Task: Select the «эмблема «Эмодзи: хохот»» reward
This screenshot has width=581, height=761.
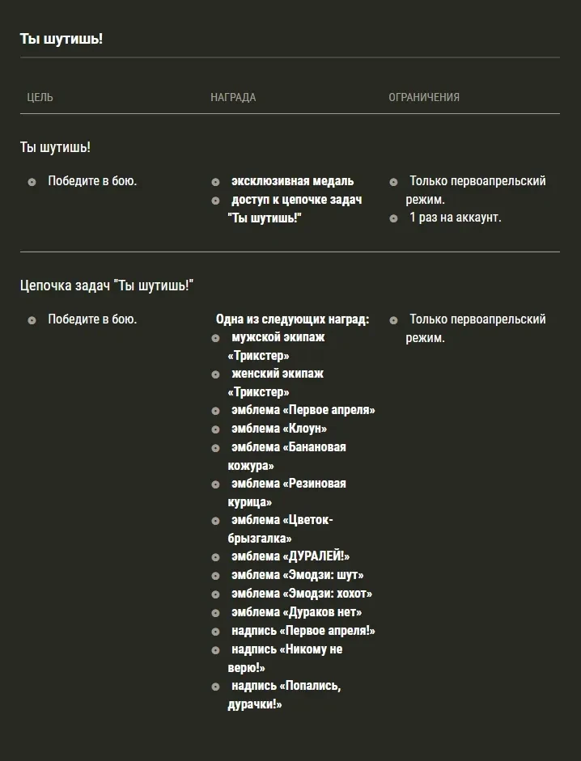Action: [301, 594]
